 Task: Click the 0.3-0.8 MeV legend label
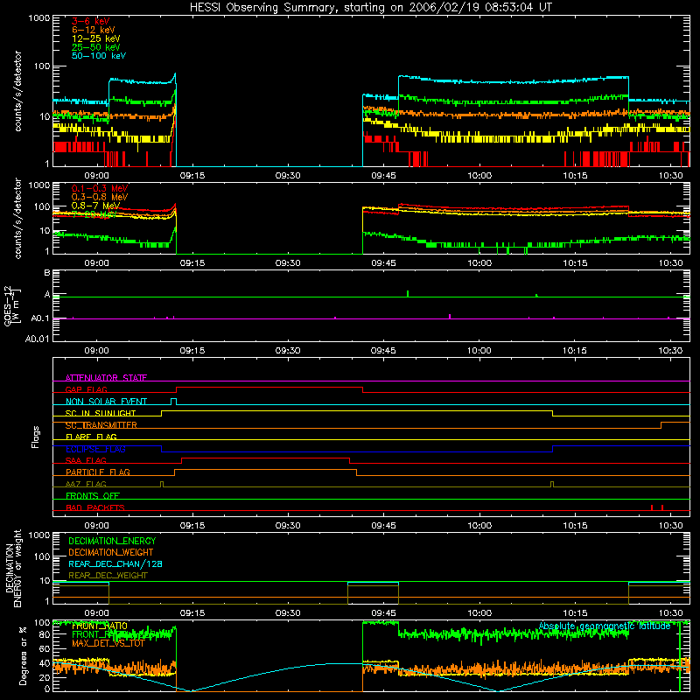(100, 197)
